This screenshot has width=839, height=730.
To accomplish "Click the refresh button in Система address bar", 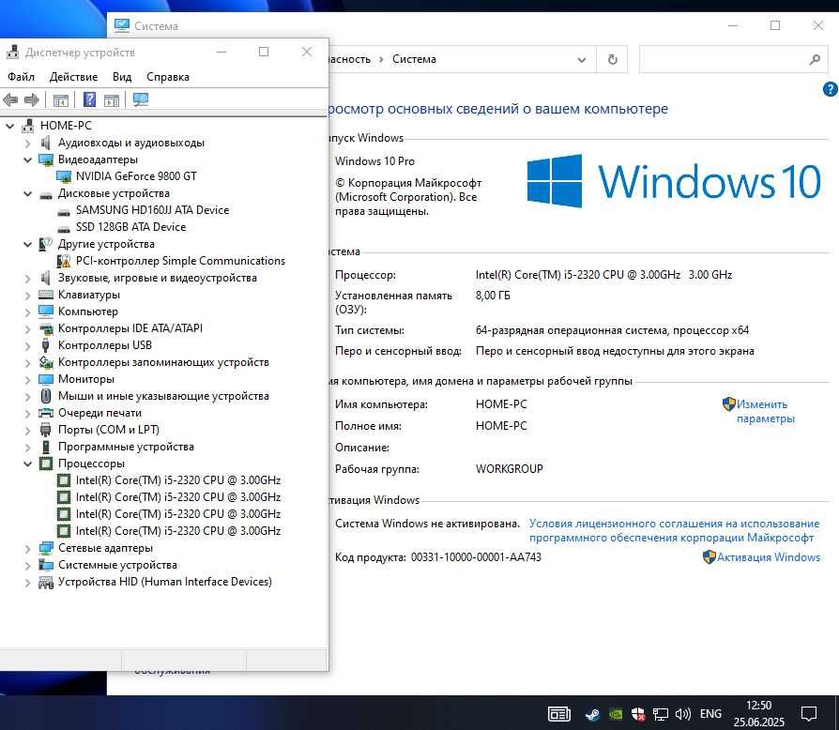I will click(612, 59).
